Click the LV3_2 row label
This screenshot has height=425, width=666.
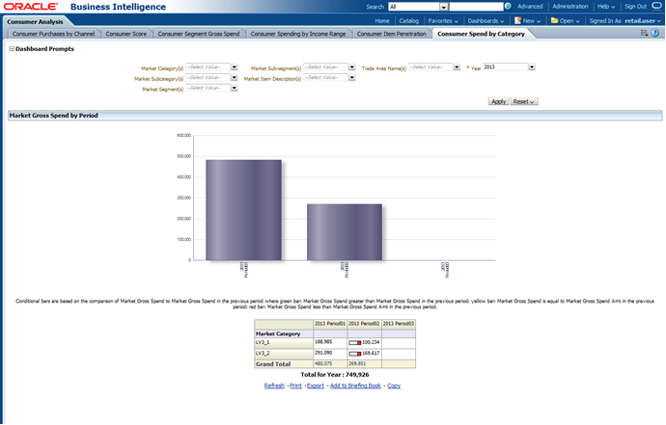284,354
